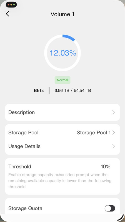Open the Description row
The height and width of the screenshot is (222, 125).
[x=62, y=112]
